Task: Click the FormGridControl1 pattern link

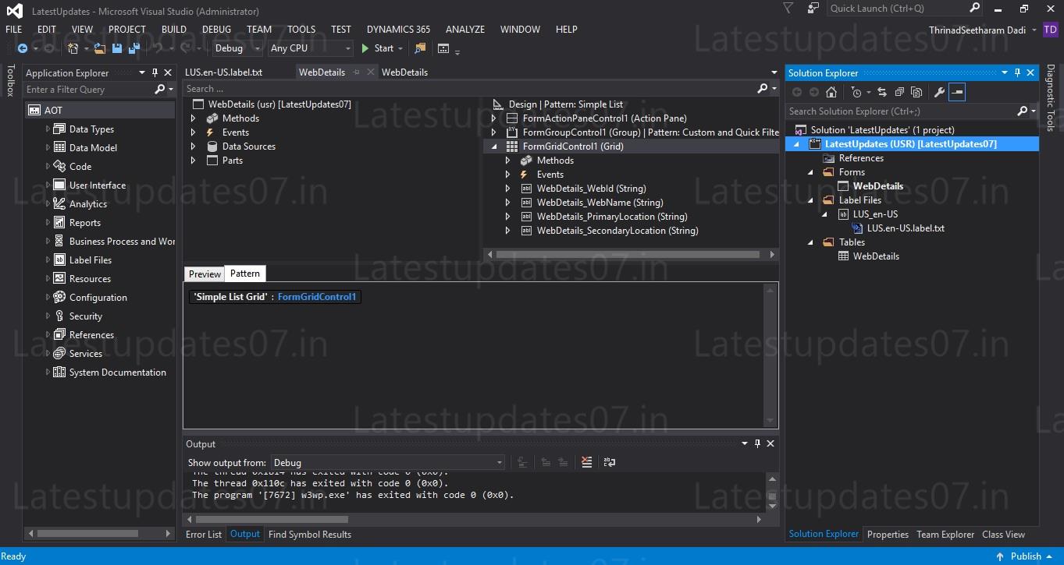Action: [316, 296]
